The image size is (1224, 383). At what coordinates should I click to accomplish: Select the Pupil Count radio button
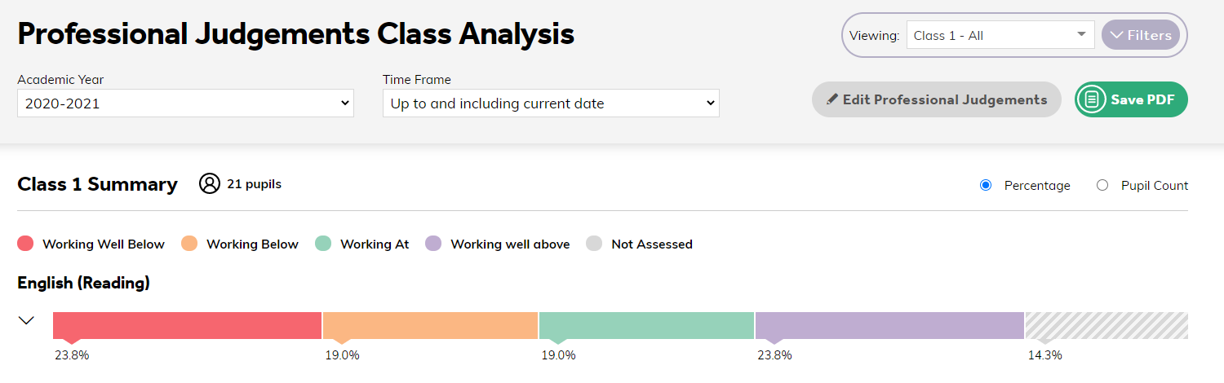click(1102, 185)
